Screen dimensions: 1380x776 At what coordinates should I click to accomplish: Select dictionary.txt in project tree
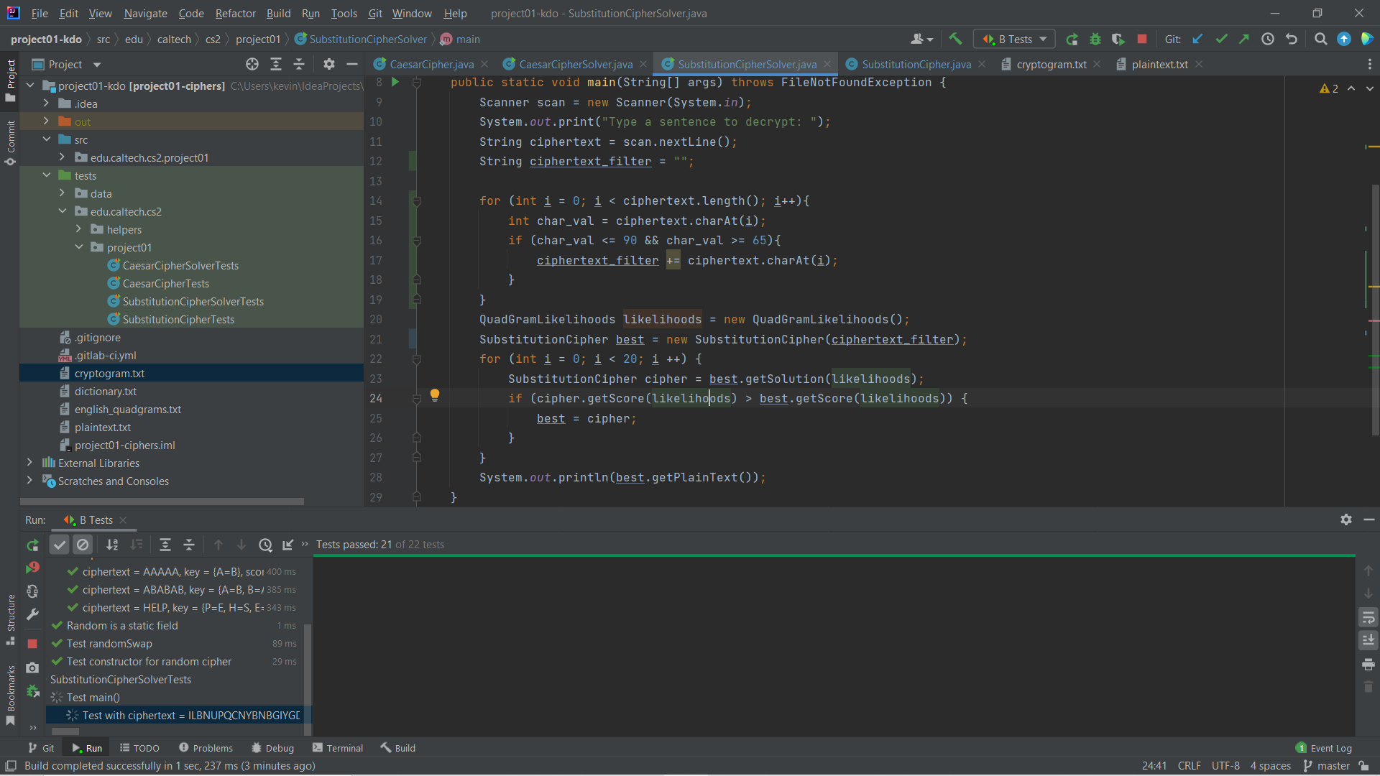pos(105,392)
